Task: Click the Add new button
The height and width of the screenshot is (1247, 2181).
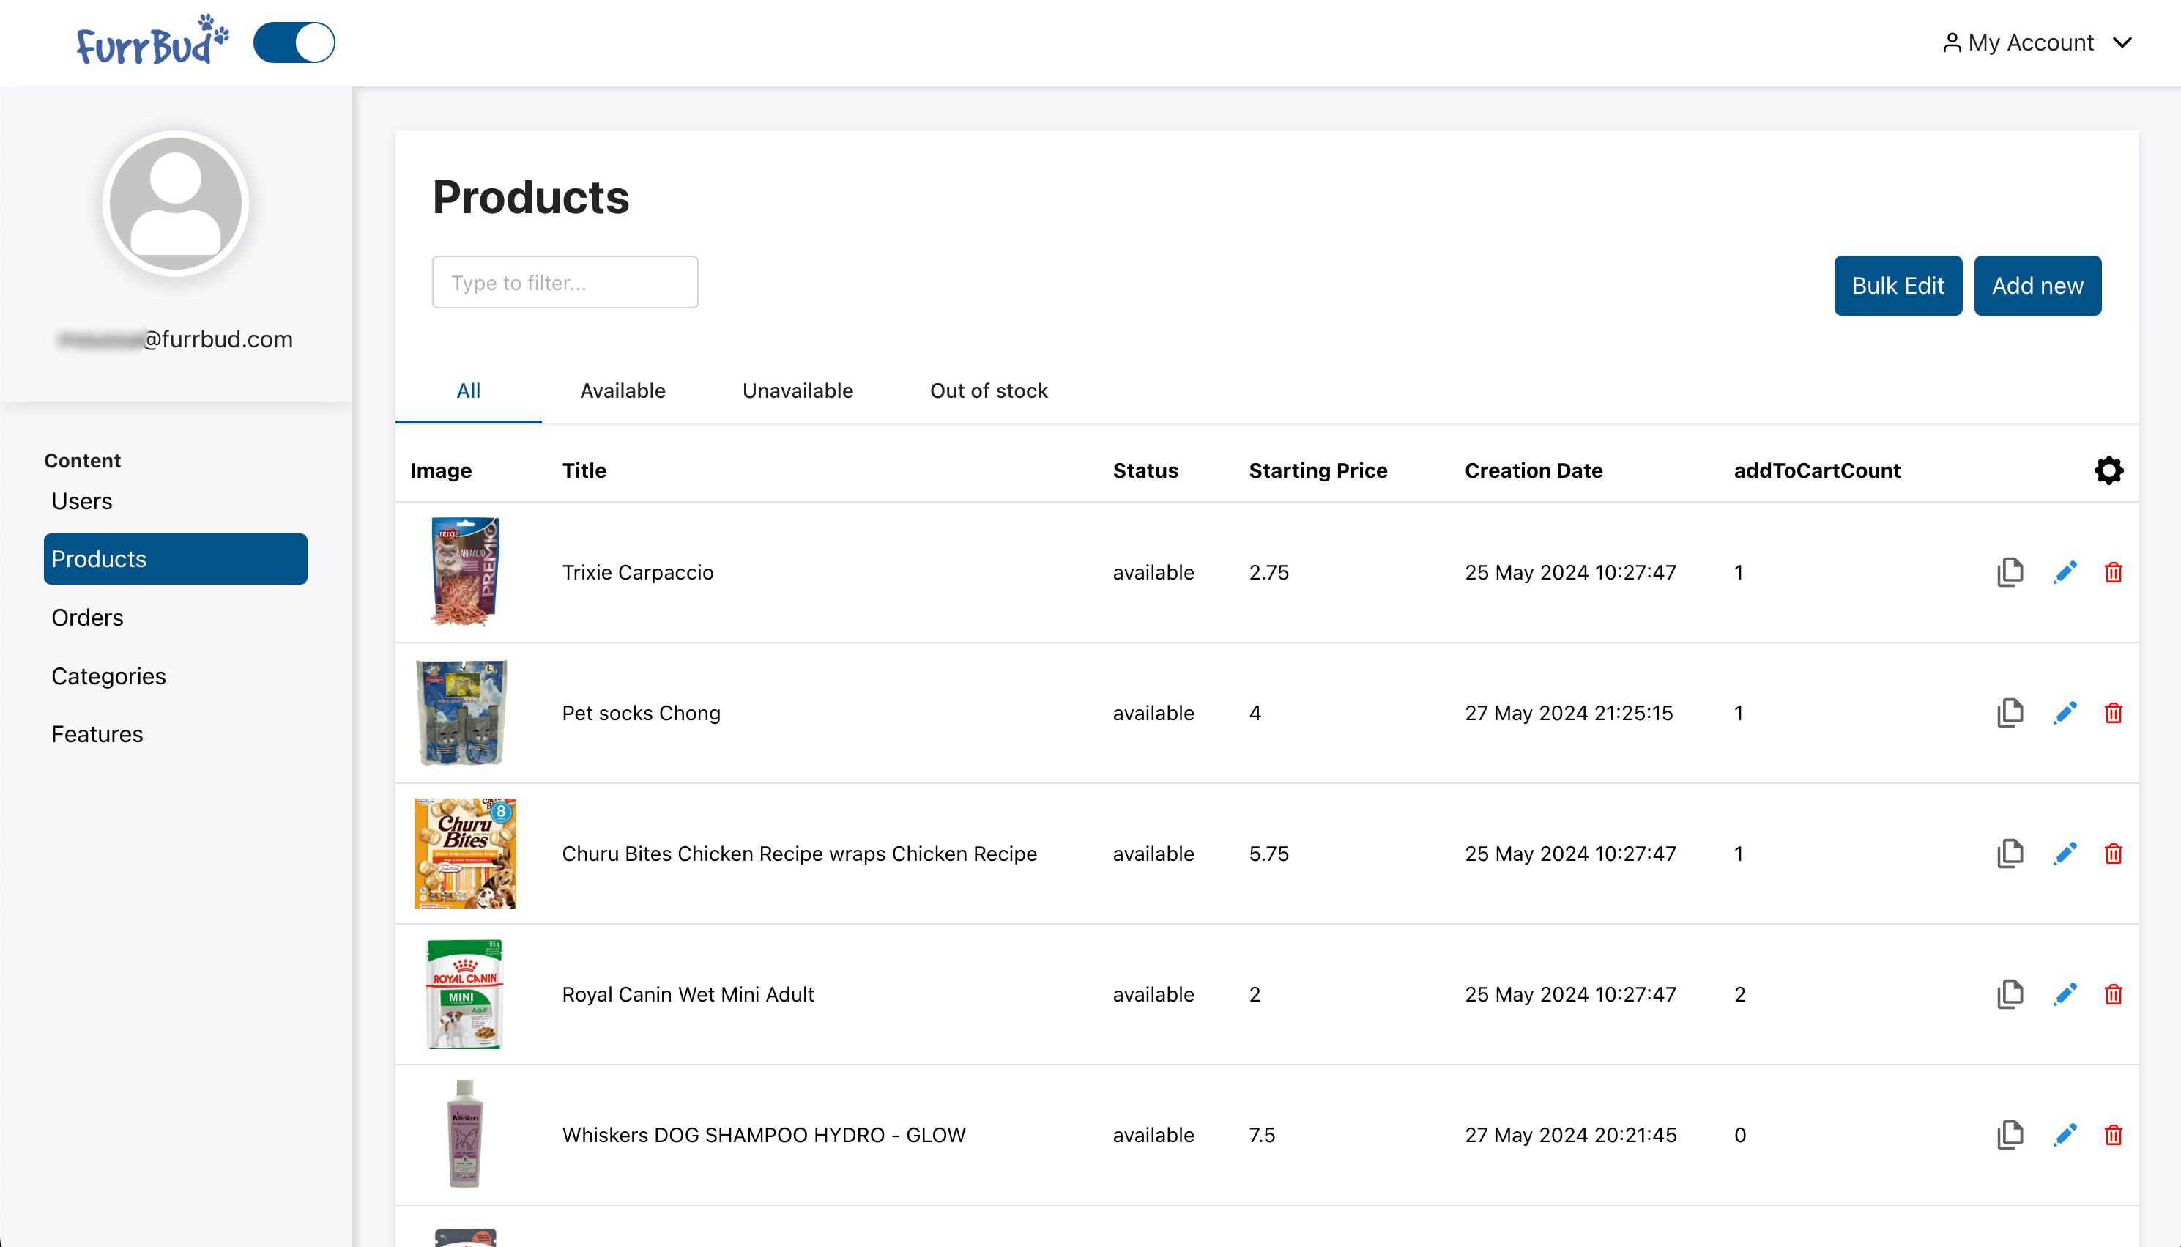Action: (2036, 285)
